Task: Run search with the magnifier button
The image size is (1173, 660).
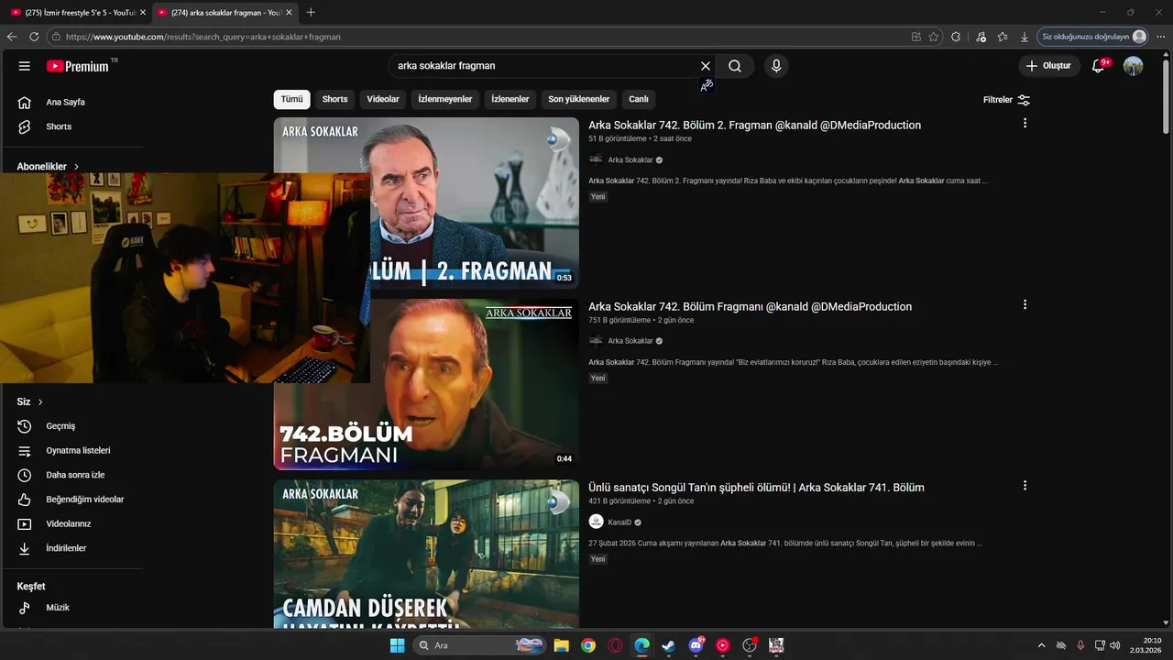Action: click(x=735, y=66)
